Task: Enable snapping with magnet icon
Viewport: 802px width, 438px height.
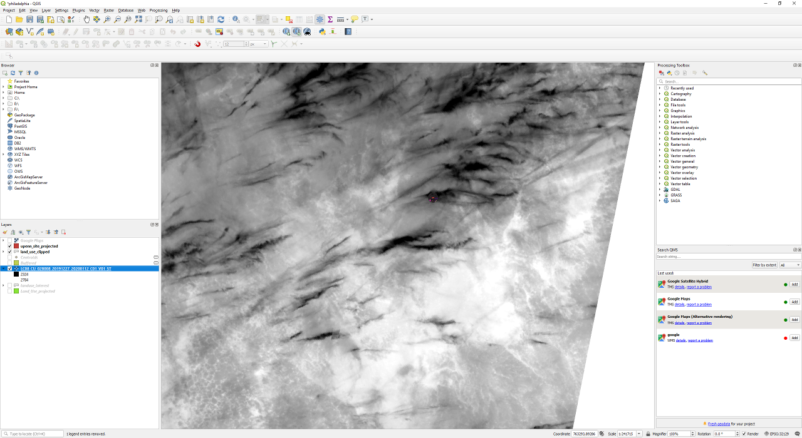Action: click(197, 44)
